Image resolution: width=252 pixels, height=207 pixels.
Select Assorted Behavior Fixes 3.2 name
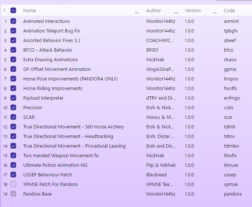pos(52,40)
